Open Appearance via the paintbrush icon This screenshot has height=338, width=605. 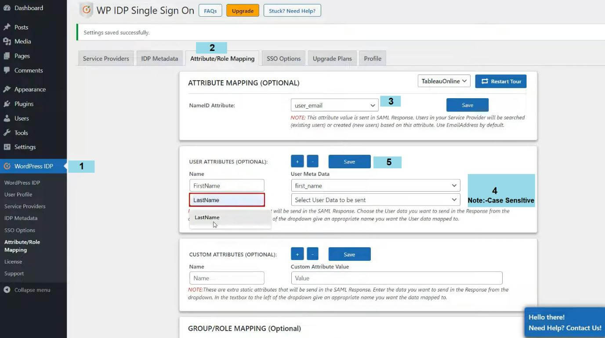coord(7,89)
